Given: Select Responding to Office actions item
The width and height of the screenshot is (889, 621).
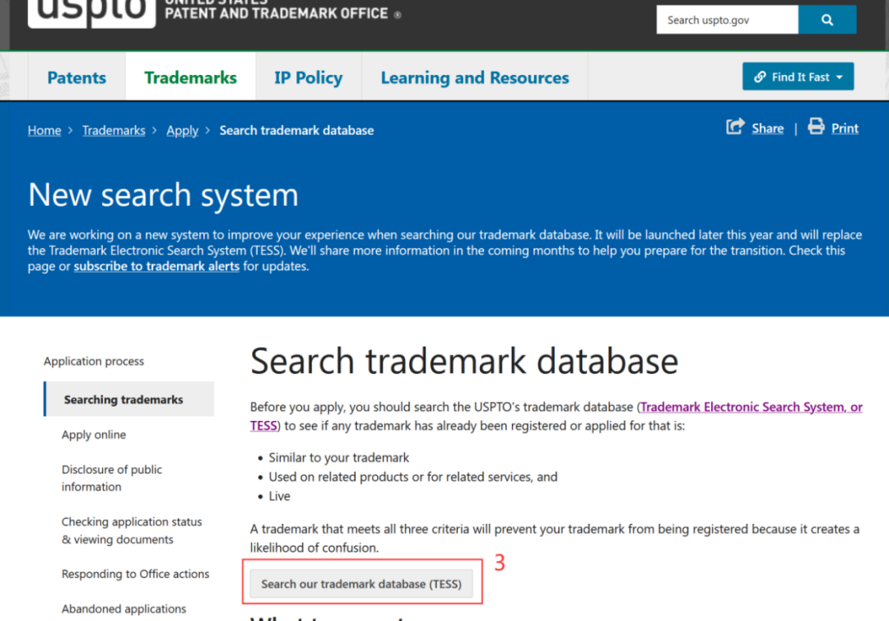Looking at the screenshot, I should coord(136,574).
